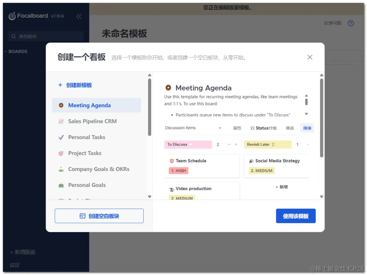
Task: Click the 使用该模板 button
Action: [296, 216]
